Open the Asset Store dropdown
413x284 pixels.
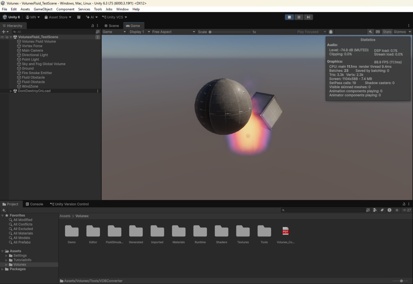[x=58, y=17]
